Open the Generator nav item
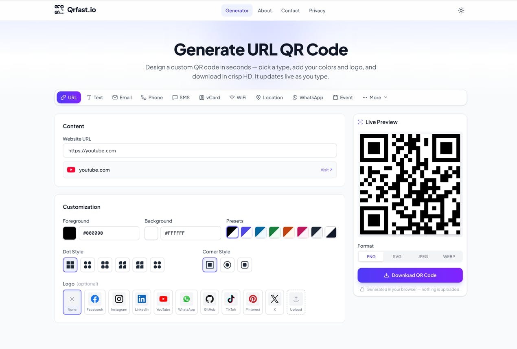 click(x=237, y=11)
